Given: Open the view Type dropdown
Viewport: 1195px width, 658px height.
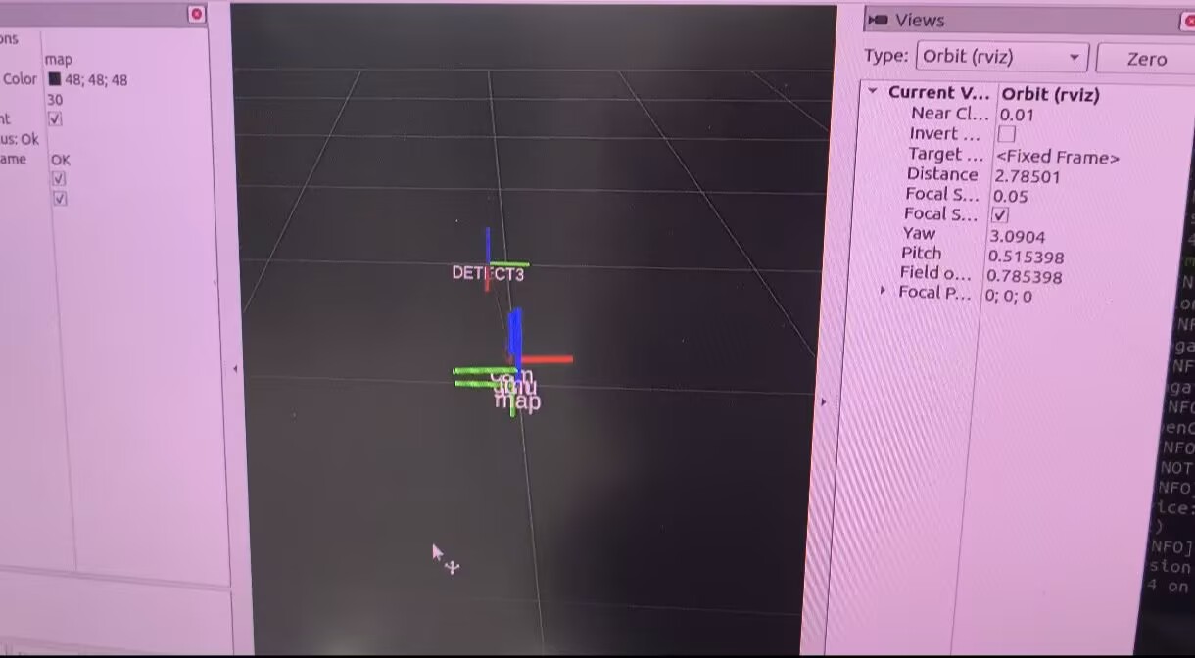Looking at the screenshot, I should point(1002,57).
